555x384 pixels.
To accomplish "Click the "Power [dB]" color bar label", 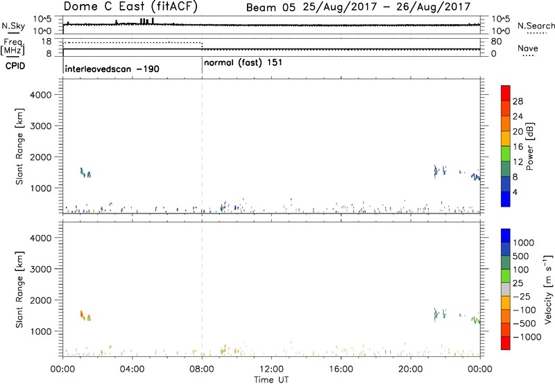I will [x=529, y=146].
